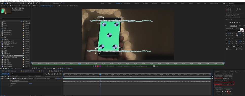The height and width of the screenshot is (96, 245).
Task: Analyze one frame forward in Tracker
Action: point(230,92)
